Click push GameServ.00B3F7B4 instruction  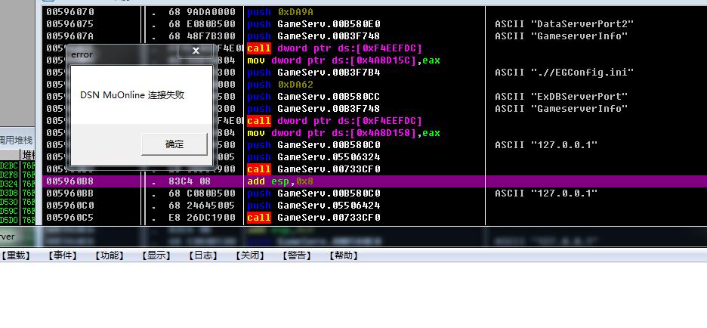(313, 73)
